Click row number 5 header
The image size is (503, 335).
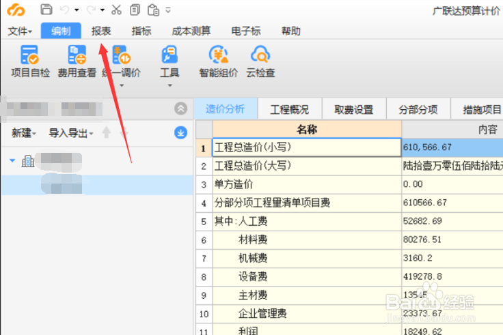[x=204, y=222]
